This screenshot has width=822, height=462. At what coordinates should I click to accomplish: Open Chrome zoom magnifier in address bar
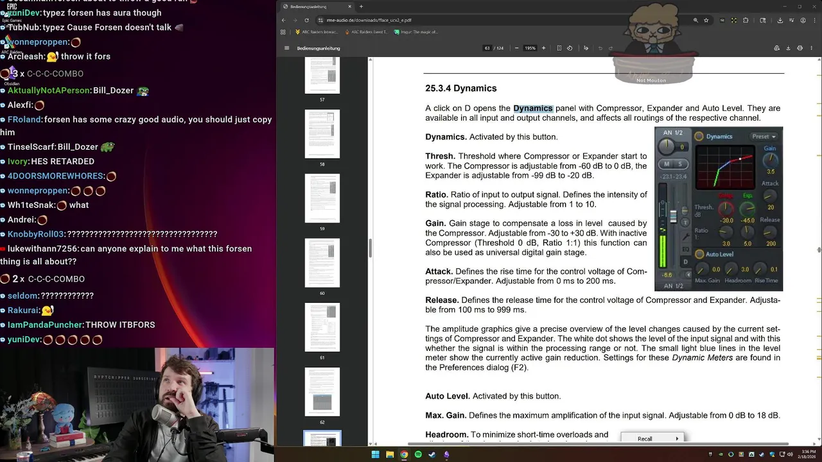(695, 21)
